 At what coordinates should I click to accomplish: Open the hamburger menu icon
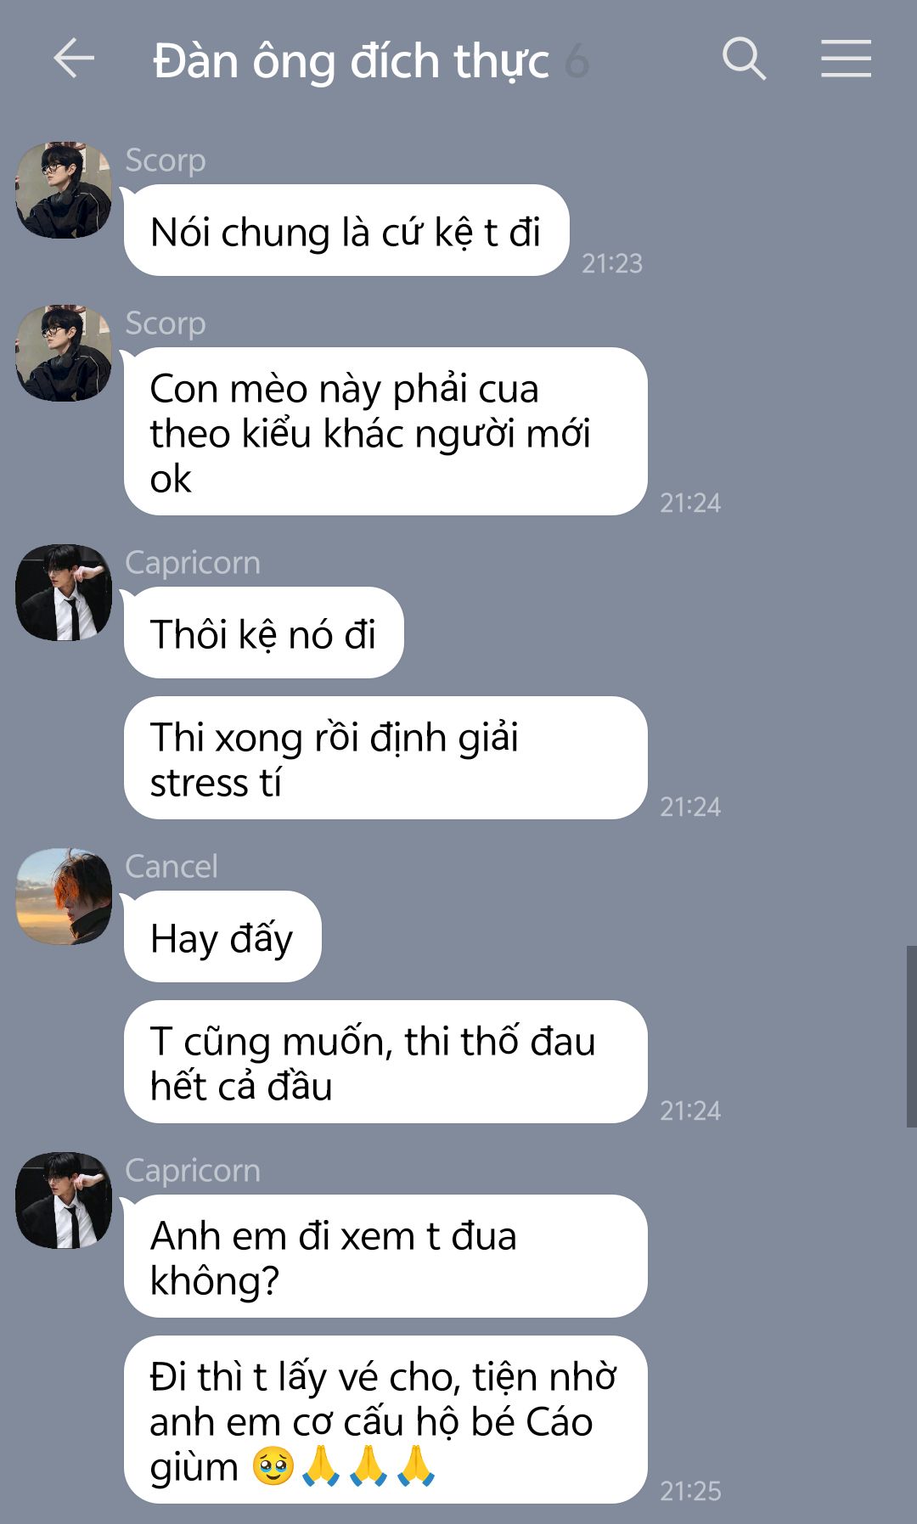click(x=846, y=59)
